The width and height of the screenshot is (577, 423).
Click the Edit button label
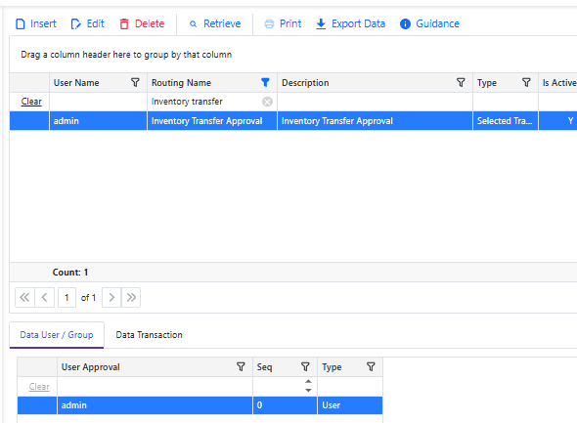(95, 23)
